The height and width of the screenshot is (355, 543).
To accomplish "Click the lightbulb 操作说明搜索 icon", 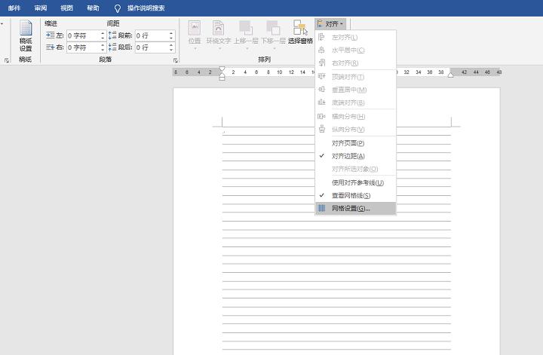I will tap(118, 8).
